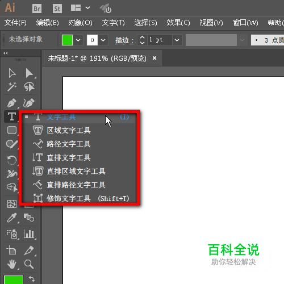Choose 修饰文字工具 from the flyout
The image size is (284, 284).
pyautogui.click(x=78, y=198)
